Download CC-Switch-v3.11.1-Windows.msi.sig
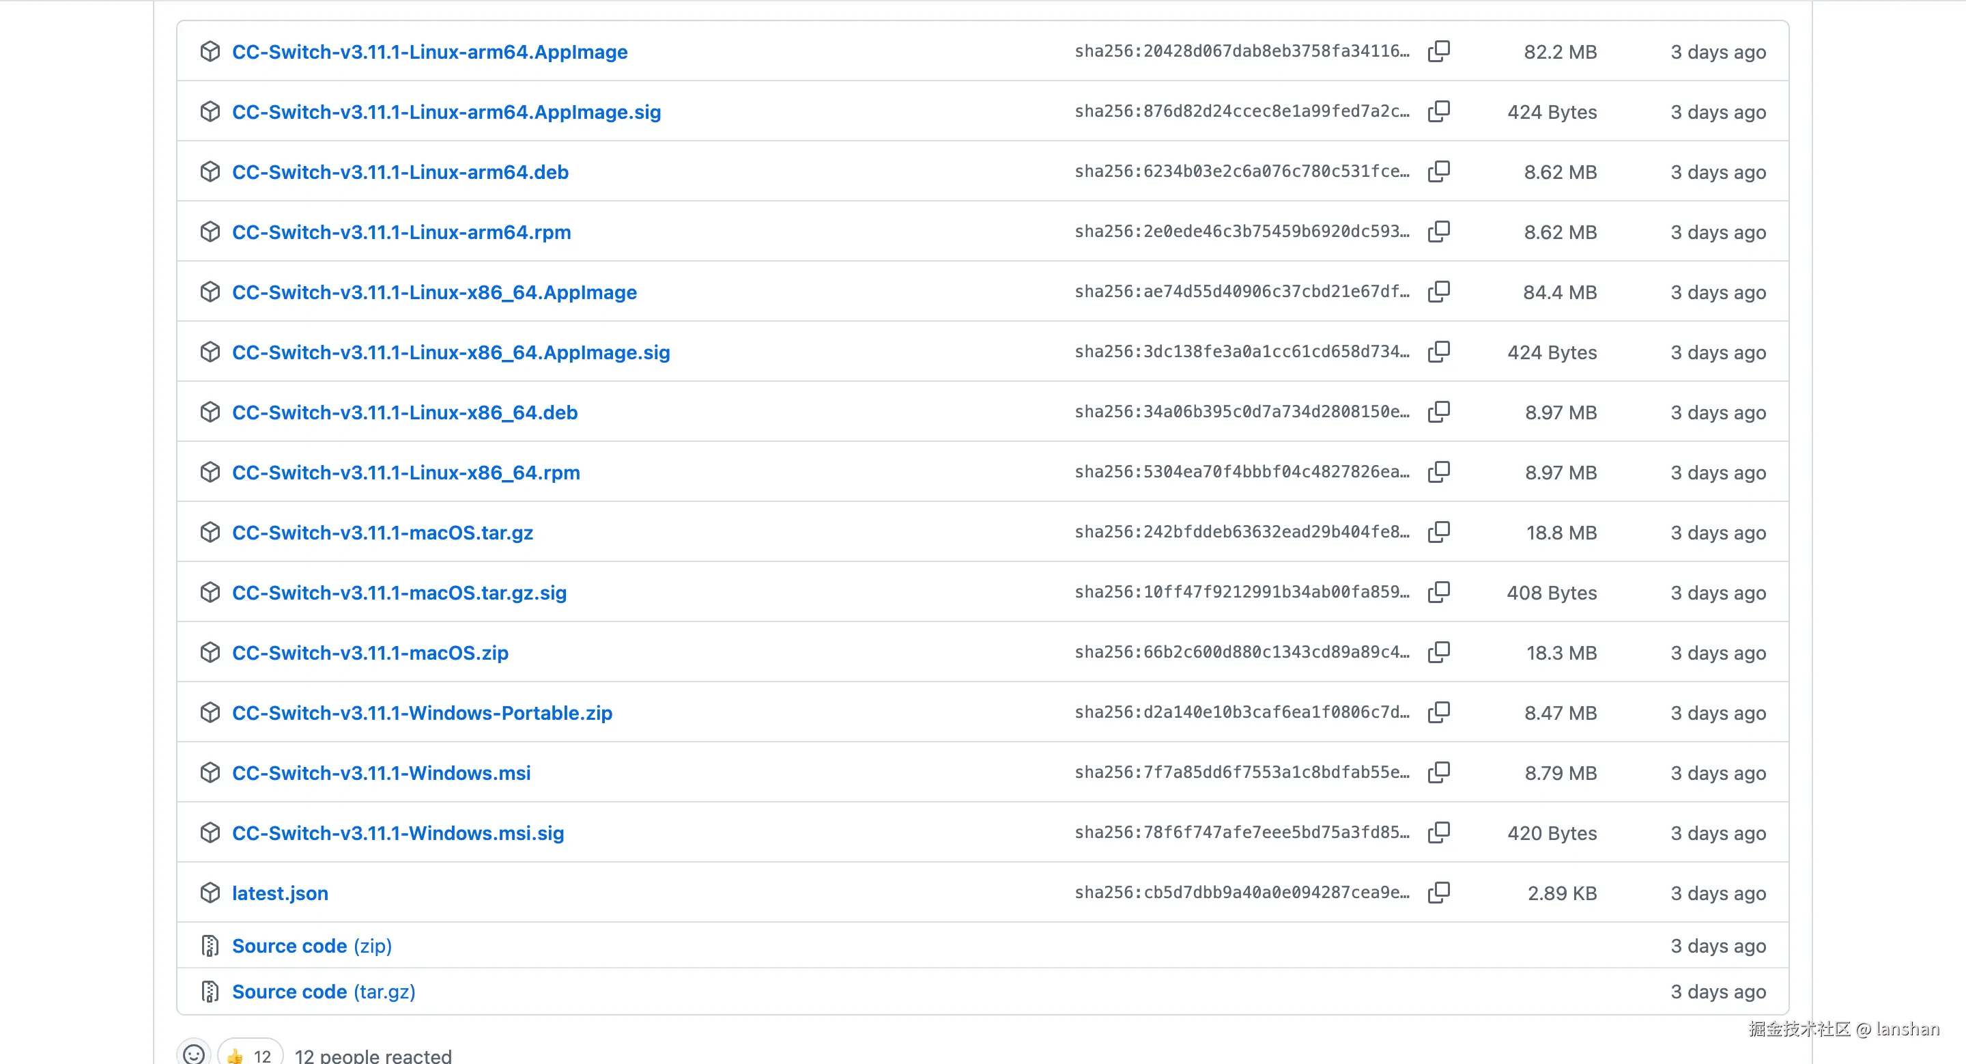Screen dimensions: 1966x1064 (x=397, y=832)
